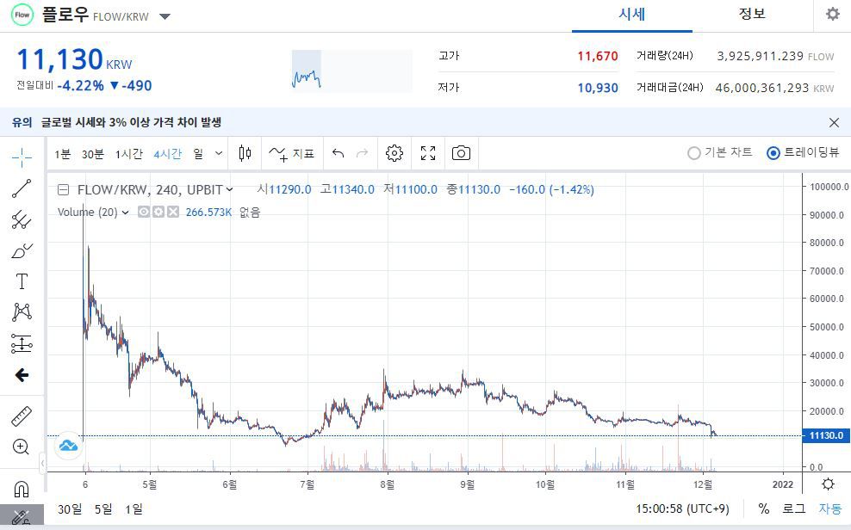
Task: Toggle the magnet mode icon
Action: 22,489
